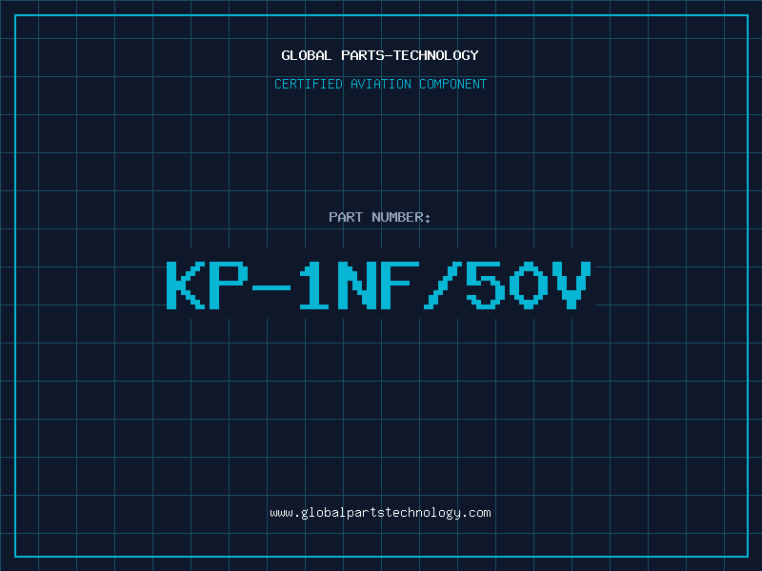Select the CERTIFIED AVIATION COMPONENT subtitle
The height and width of the screenshot is (571, 762).
(380, 84)
